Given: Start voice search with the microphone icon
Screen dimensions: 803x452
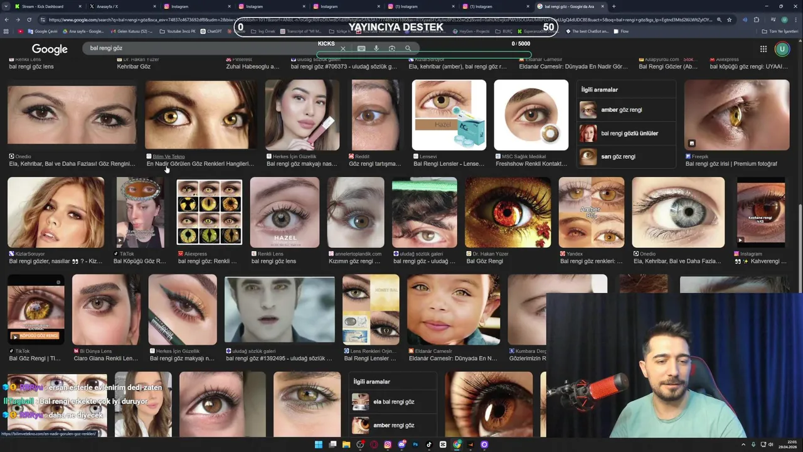Looking at the screenshot, I should pyautogui.click(x=376, y=48).
